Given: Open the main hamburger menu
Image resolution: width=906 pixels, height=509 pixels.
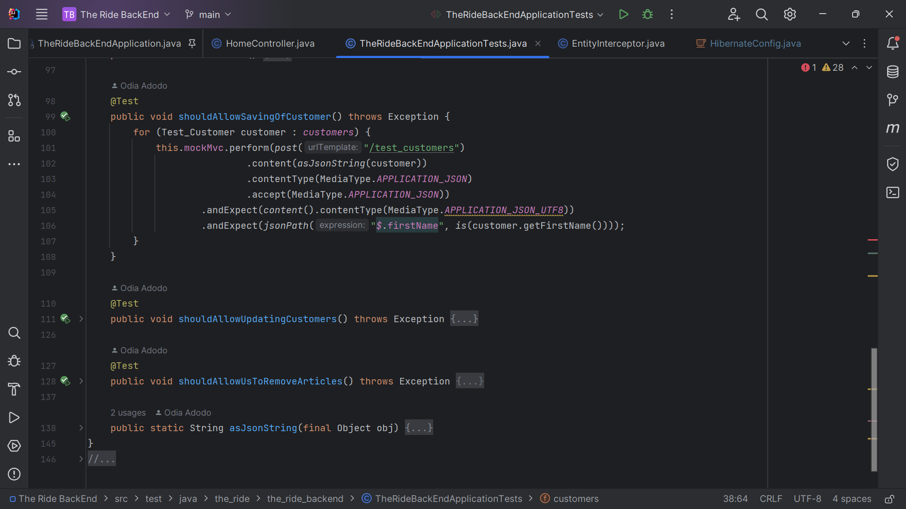Looking at the screenshot, I should click(x=42, y=14).
